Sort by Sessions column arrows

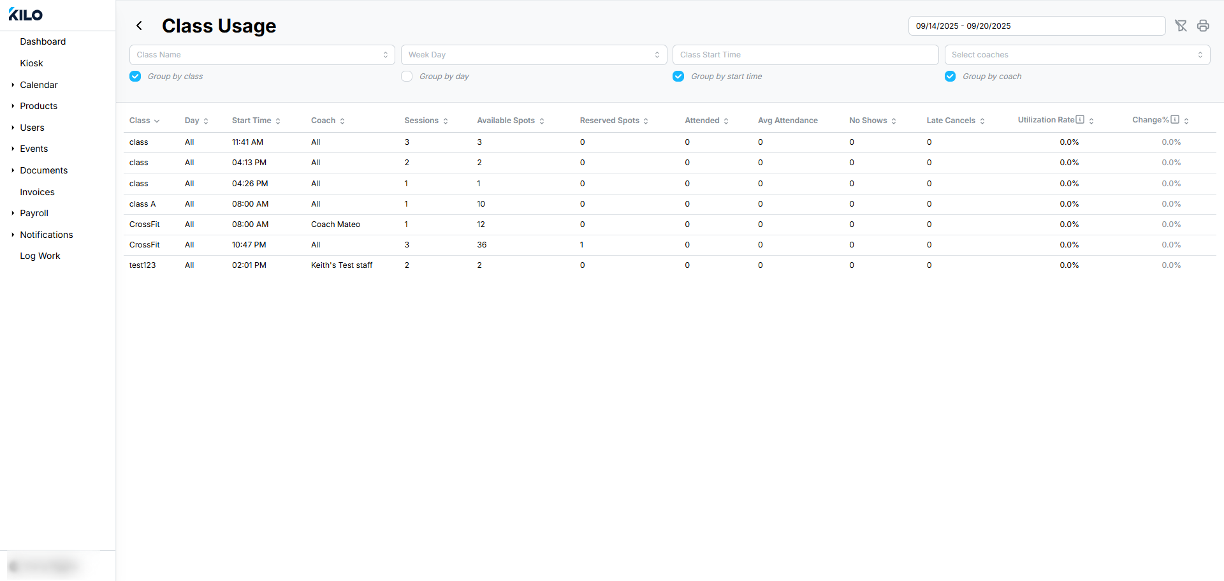coord(446,121)
